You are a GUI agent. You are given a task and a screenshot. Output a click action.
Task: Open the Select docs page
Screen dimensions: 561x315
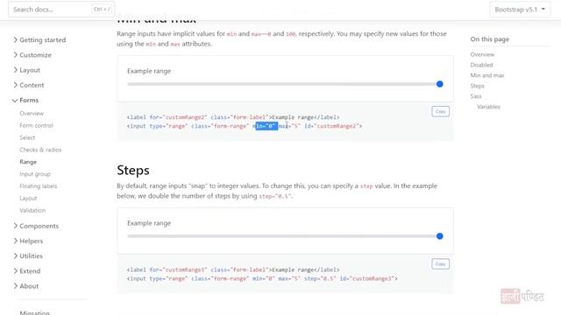(x=27, y=137)
